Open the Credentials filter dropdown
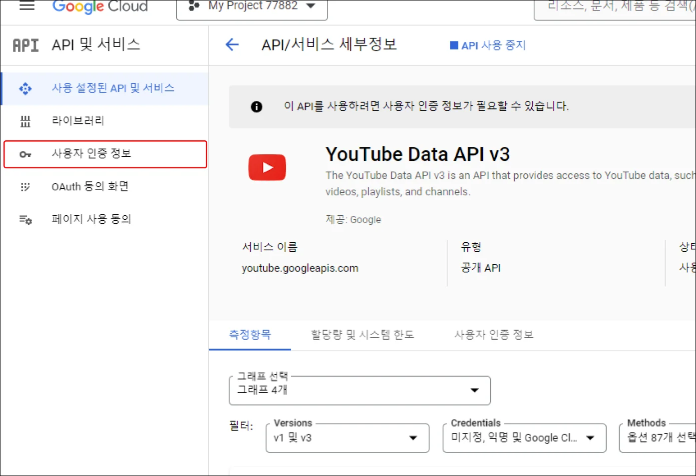 click(x=524, y=438)
